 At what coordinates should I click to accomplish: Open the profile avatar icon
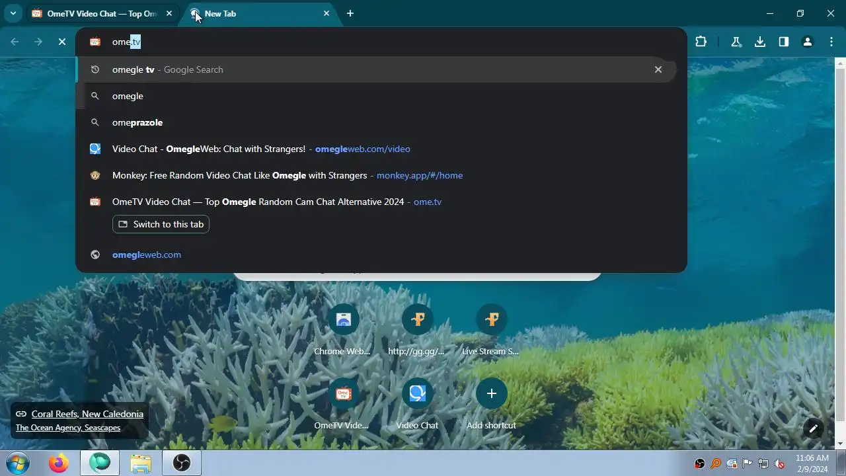[807, 42]
